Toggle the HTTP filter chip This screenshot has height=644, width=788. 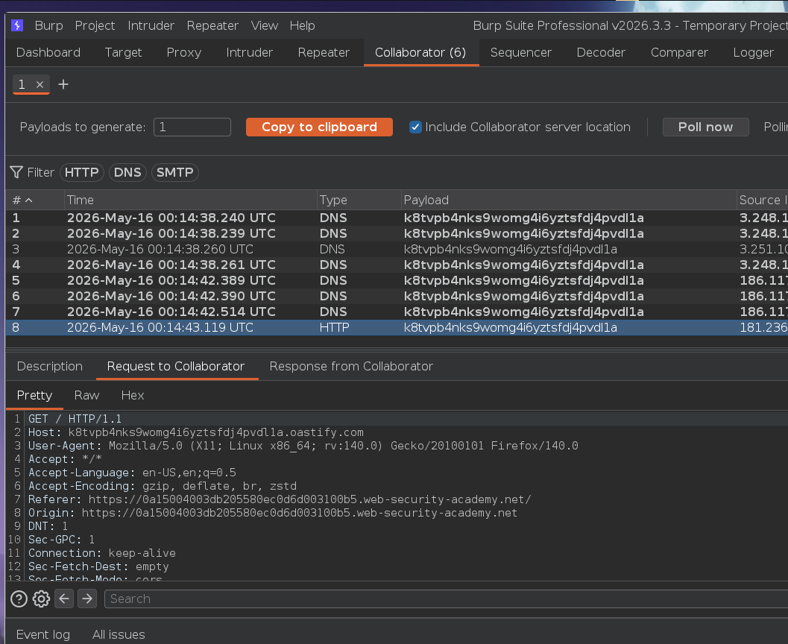[x=81, y=172]
